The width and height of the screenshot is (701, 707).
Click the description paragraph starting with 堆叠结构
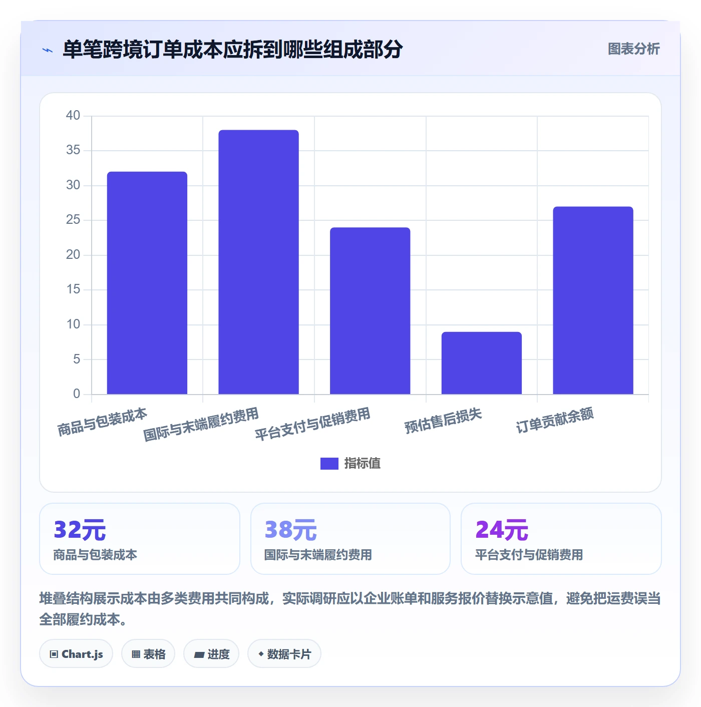(x=350, y=609)
